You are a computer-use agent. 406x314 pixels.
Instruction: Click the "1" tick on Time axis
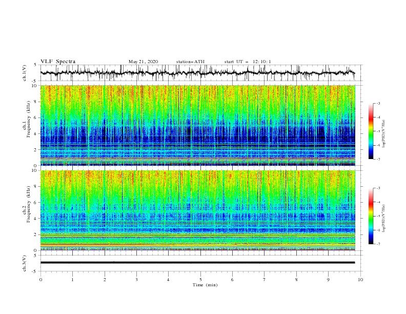72,280
